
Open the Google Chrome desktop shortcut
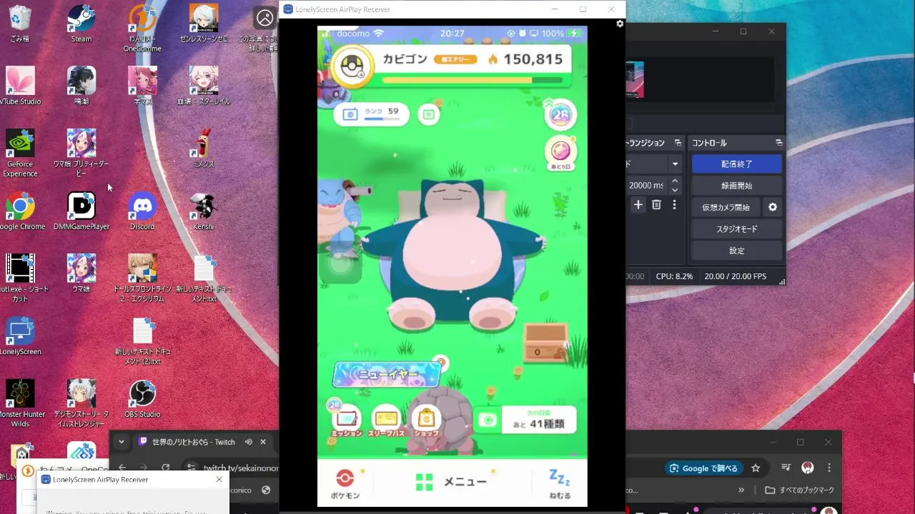[x=20, y=211]
